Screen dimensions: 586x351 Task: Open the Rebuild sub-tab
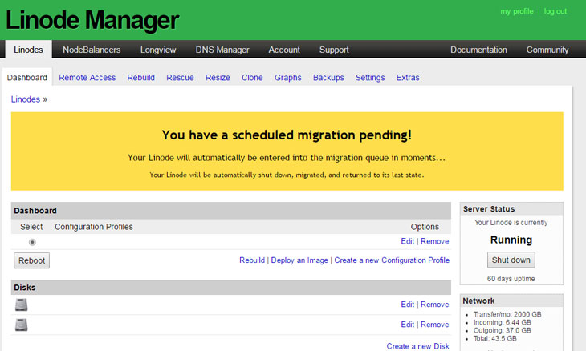pos(141,77)
